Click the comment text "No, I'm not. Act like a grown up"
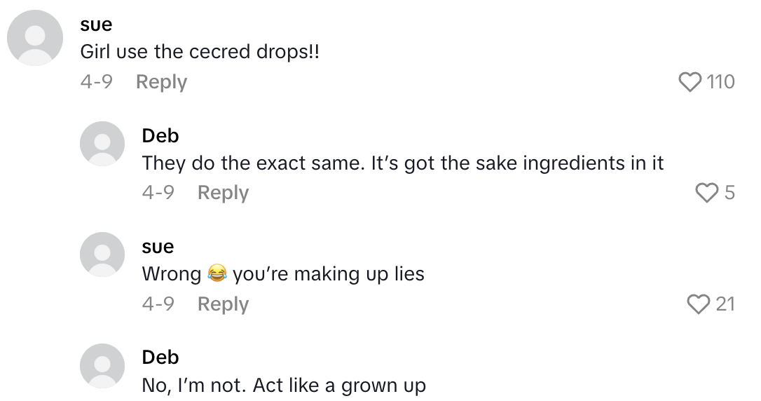 click(284, 385)
